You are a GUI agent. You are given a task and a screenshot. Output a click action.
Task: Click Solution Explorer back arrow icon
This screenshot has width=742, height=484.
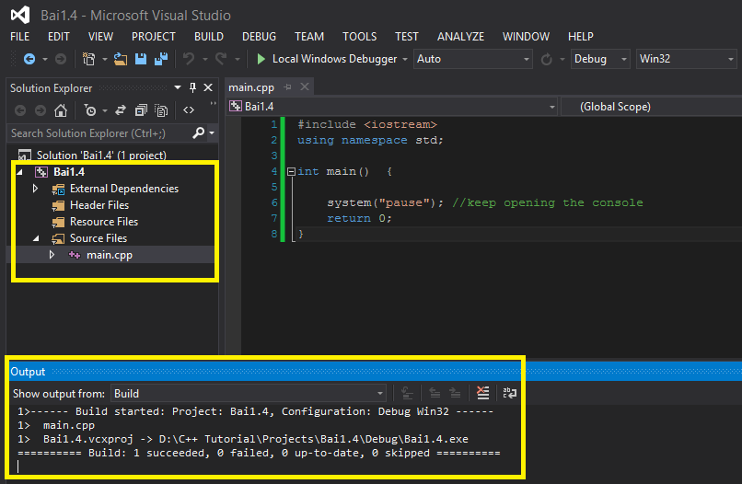[x=20, y=110]
